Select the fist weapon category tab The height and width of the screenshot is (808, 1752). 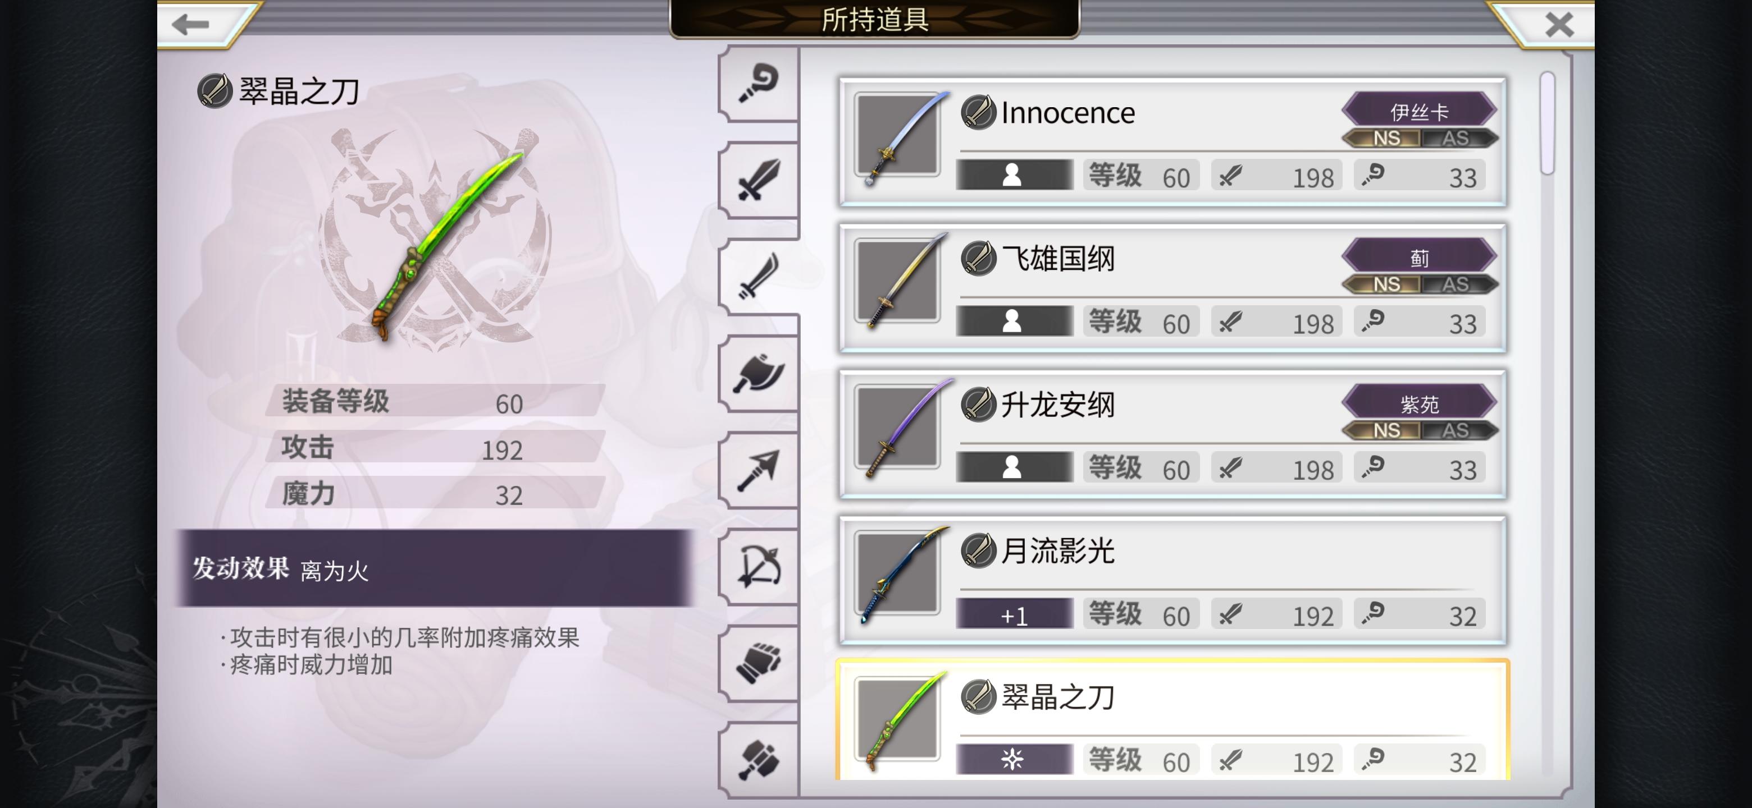758,663
